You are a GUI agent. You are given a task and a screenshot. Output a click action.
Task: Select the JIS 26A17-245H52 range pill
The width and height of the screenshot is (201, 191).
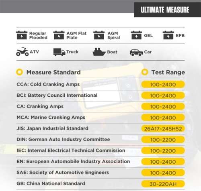[x=163, y=129]
